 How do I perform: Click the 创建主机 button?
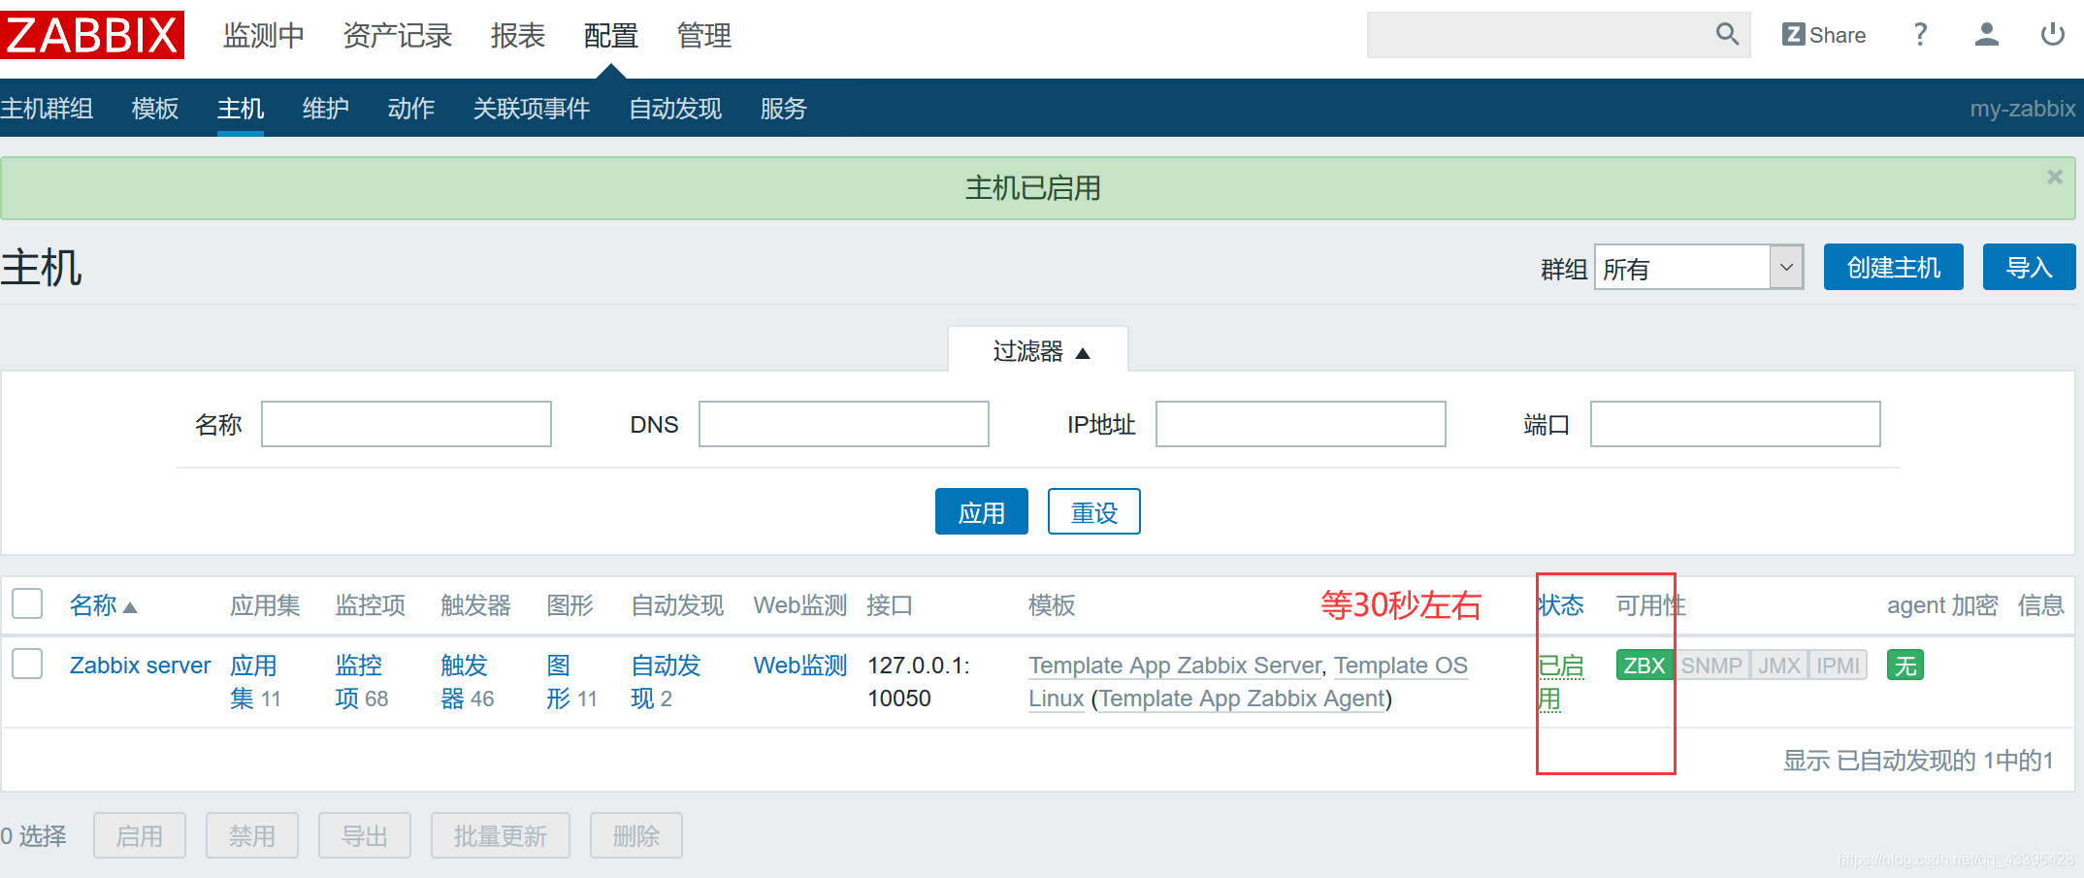pos(1893,267)
